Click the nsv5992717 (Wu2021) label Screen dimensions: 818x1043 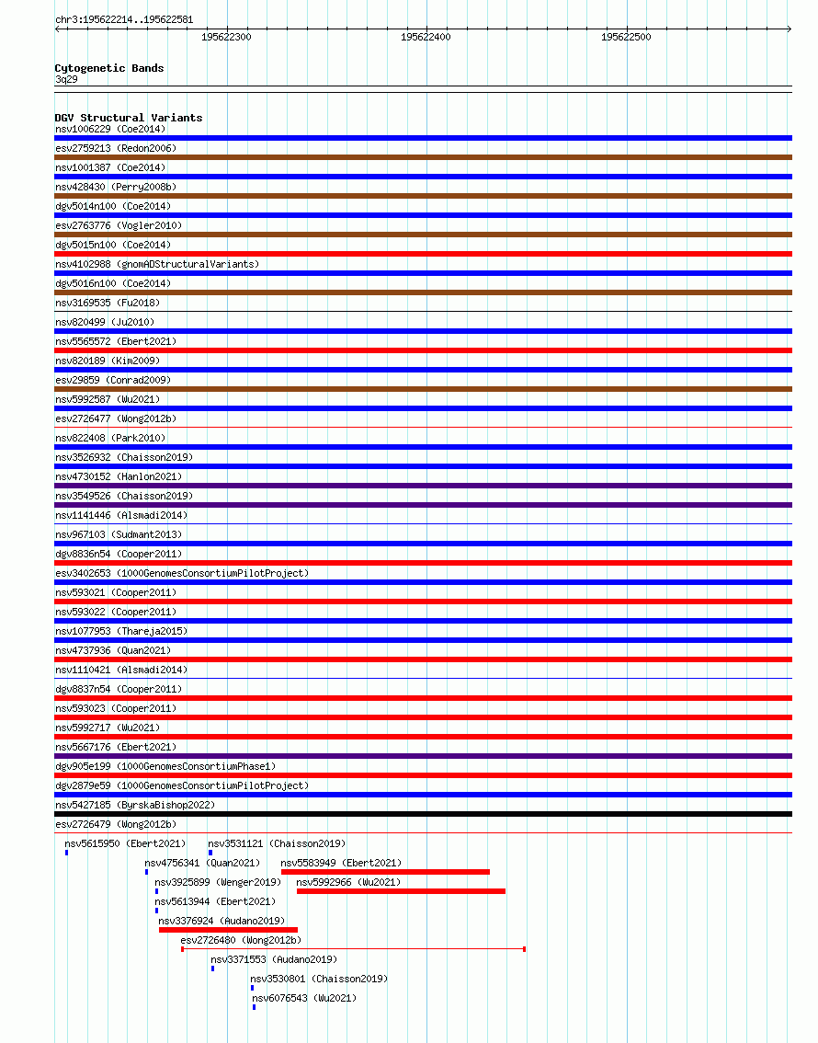click(108, 727)
